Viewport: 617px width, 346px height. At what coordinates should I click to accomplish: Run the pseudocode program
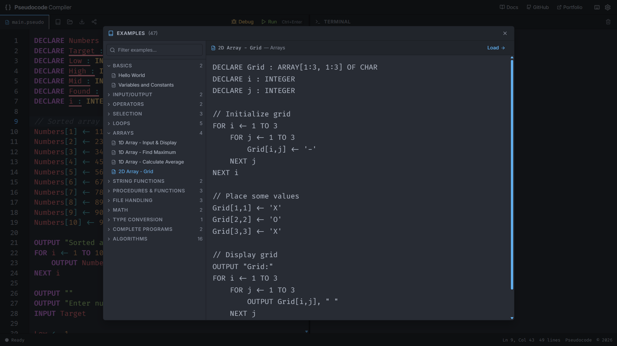[269, 22]
